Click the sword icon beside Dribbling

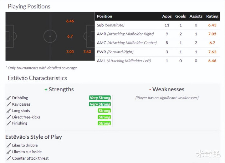click(x=8, y=98)
